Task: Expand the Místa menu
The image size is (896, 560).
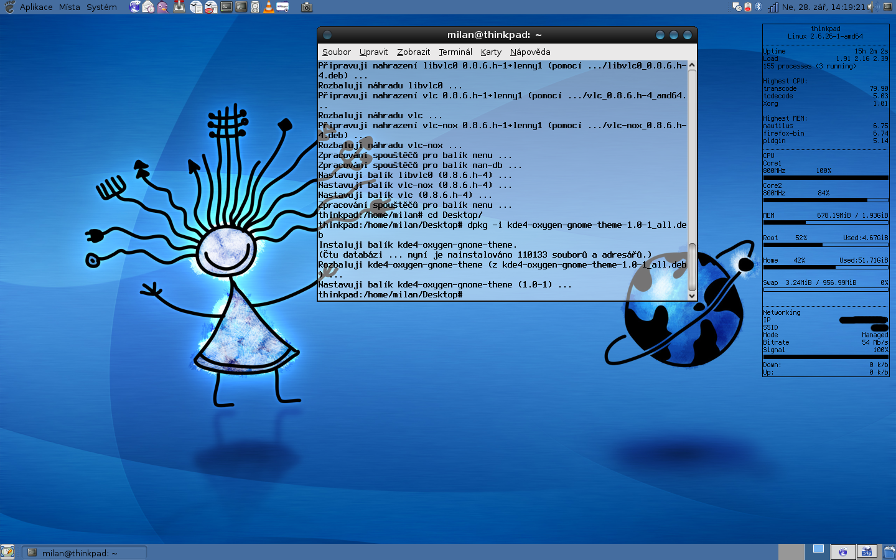Action: (69, 7)
